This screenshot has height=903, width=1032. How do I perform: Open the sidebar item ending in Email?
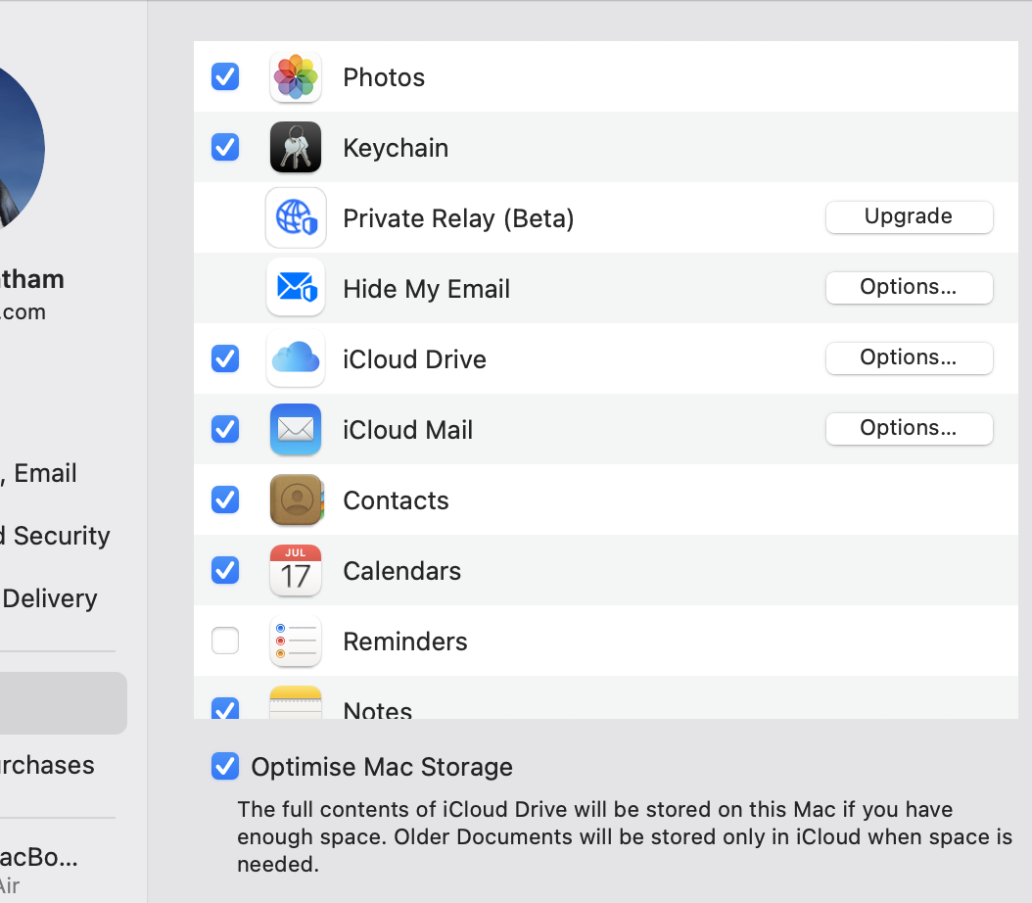tap(38, 473)
